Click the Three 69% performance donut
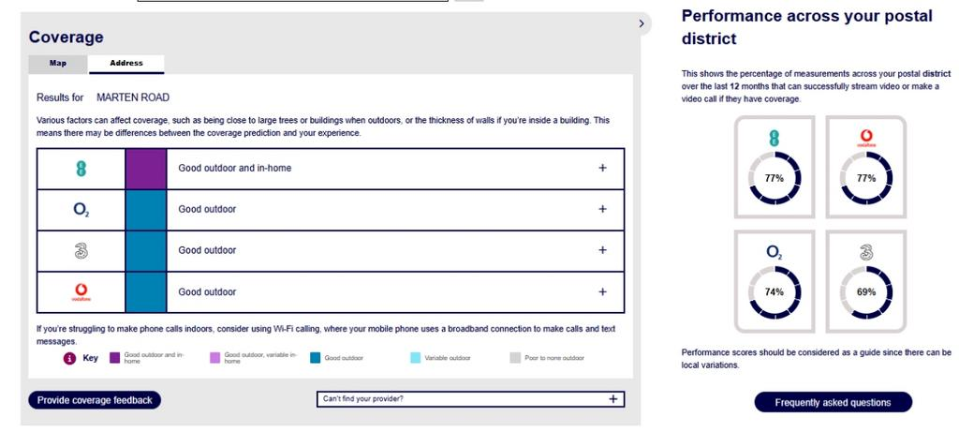 coord(866,291)
